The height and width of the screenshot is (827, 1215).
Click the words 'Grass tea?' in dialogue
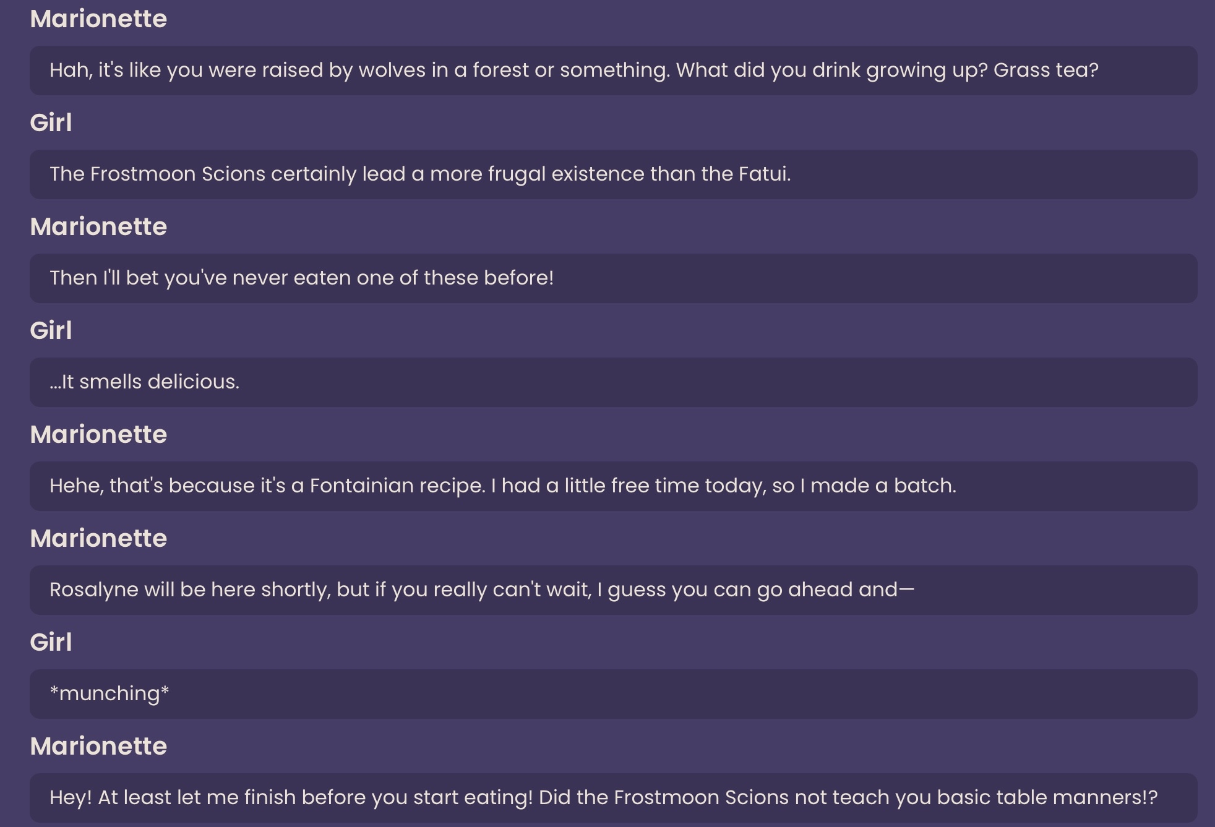pyautogui.click(x=1045, y=71)
